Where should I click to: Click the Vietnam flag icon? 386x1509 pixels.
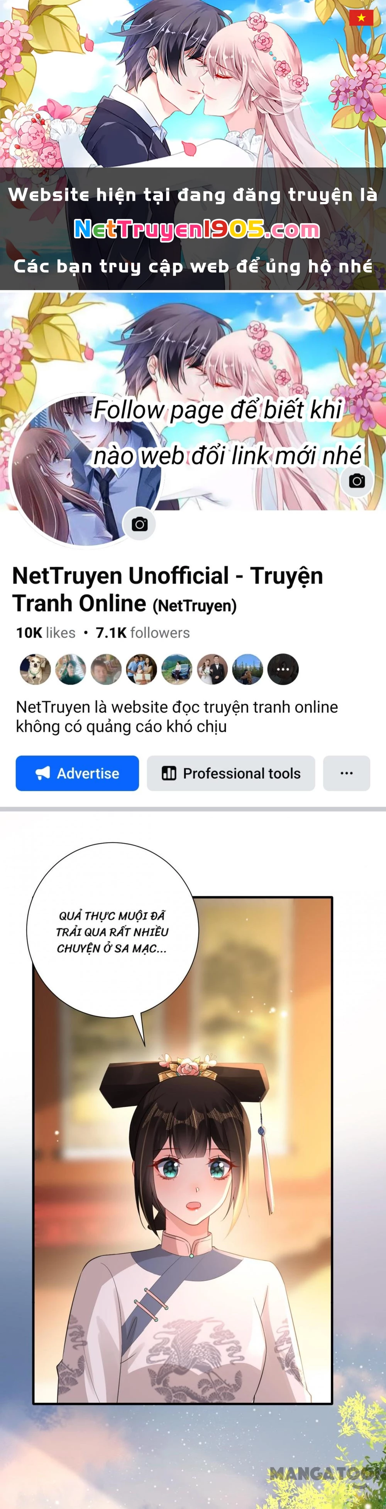point(361,17)
